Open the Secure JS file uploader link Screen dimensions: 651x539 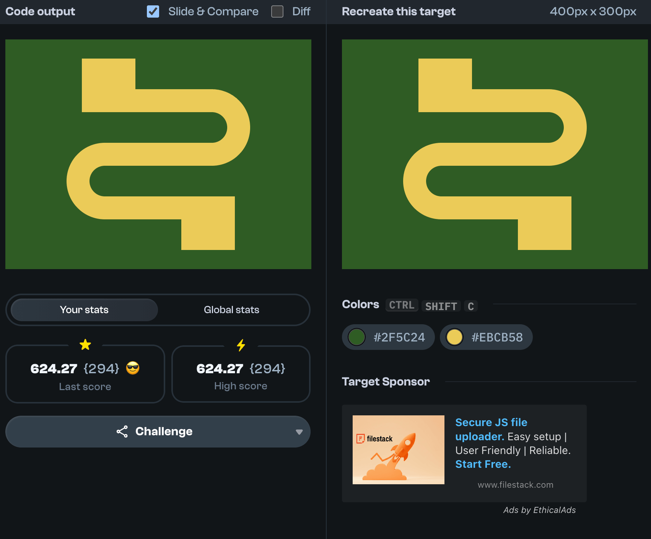click(x=491, y=423)
